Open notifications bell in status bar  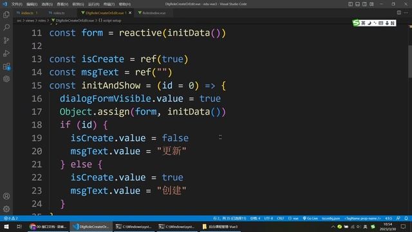coord(406,218)
